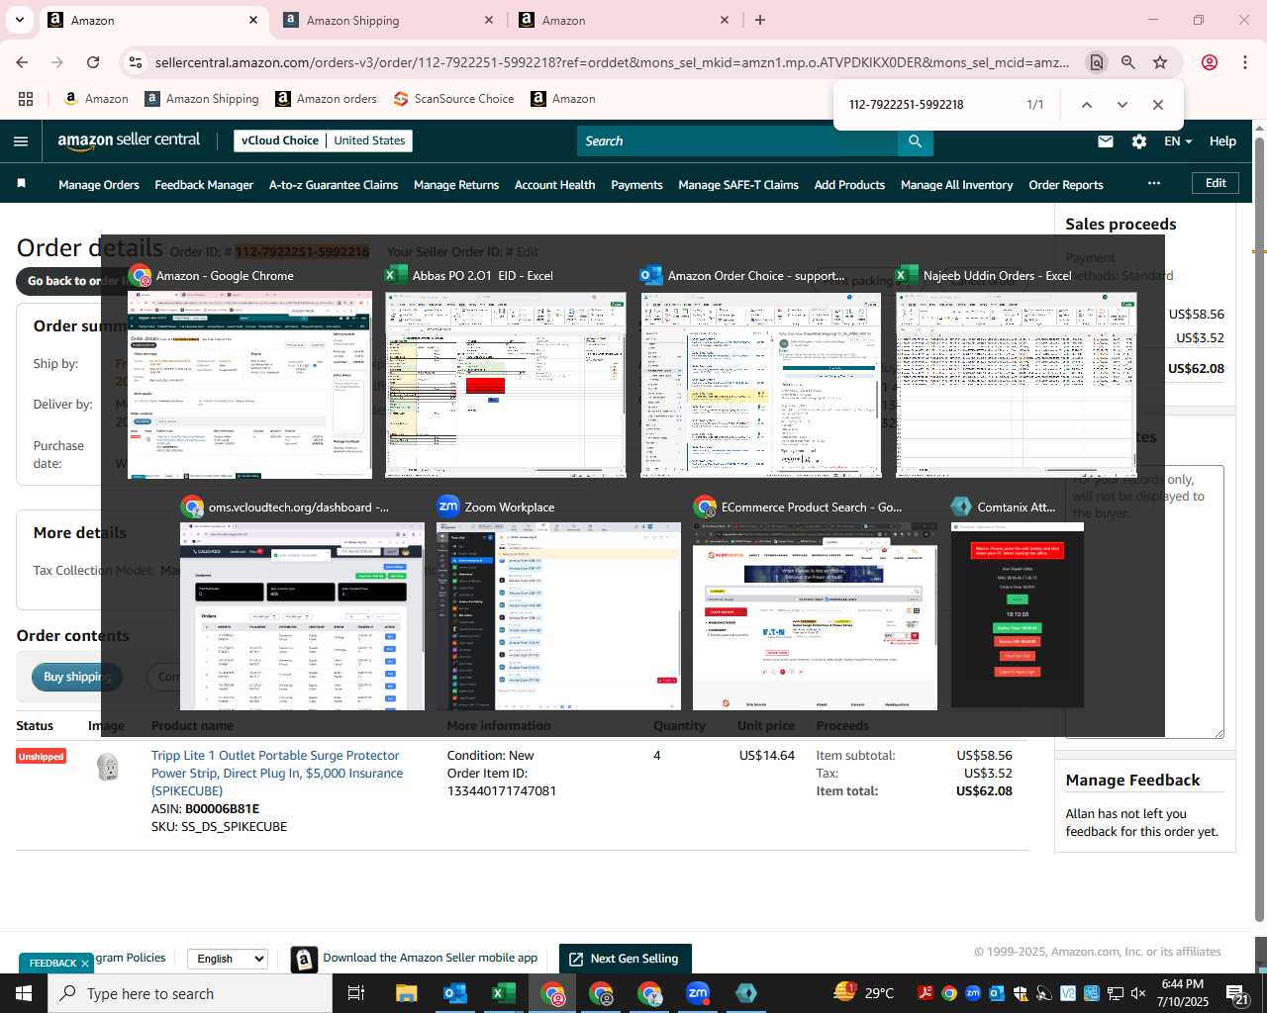The image size is (1267, 1013).
Task: Click the Seller Central search magnifier button
Action: (x=916, y=141)
